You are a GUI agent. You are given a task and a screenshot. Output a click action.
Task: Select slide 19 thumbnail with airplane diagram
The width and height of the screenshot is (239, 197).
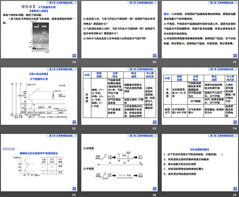click(39, 30)
